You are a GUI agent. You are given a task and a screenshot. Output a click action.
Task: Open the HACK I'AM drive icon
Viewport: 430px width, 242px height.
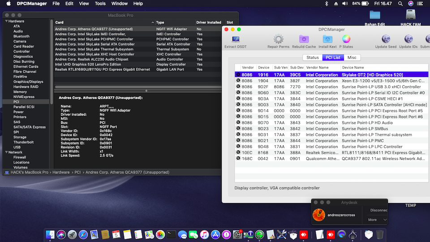pyautogui.click(x=411, y=15)
